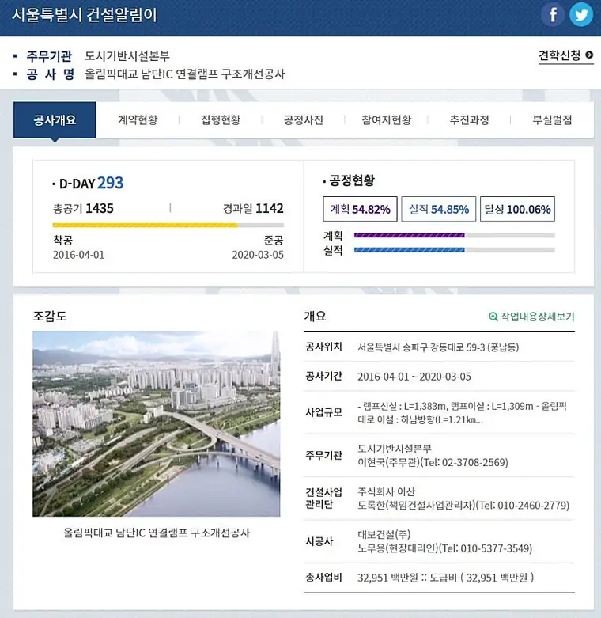Click the blue 실적 progress bar
Screen dimensions: 601x618
[x=455, y=250]
